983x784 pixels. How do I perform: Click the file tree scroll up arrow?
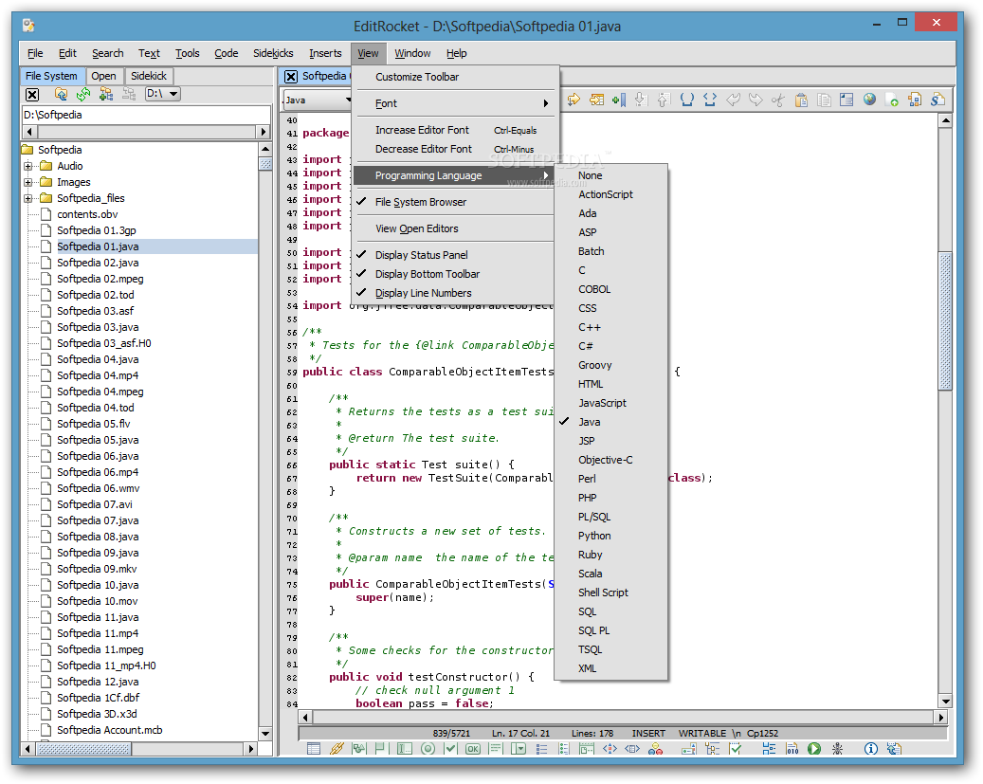tap(265, 149)
